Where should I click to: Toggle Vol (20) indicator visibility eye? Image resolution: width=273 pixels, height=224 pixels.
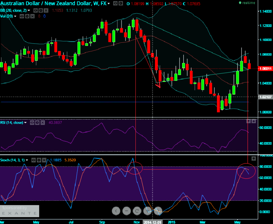(22, 16)
